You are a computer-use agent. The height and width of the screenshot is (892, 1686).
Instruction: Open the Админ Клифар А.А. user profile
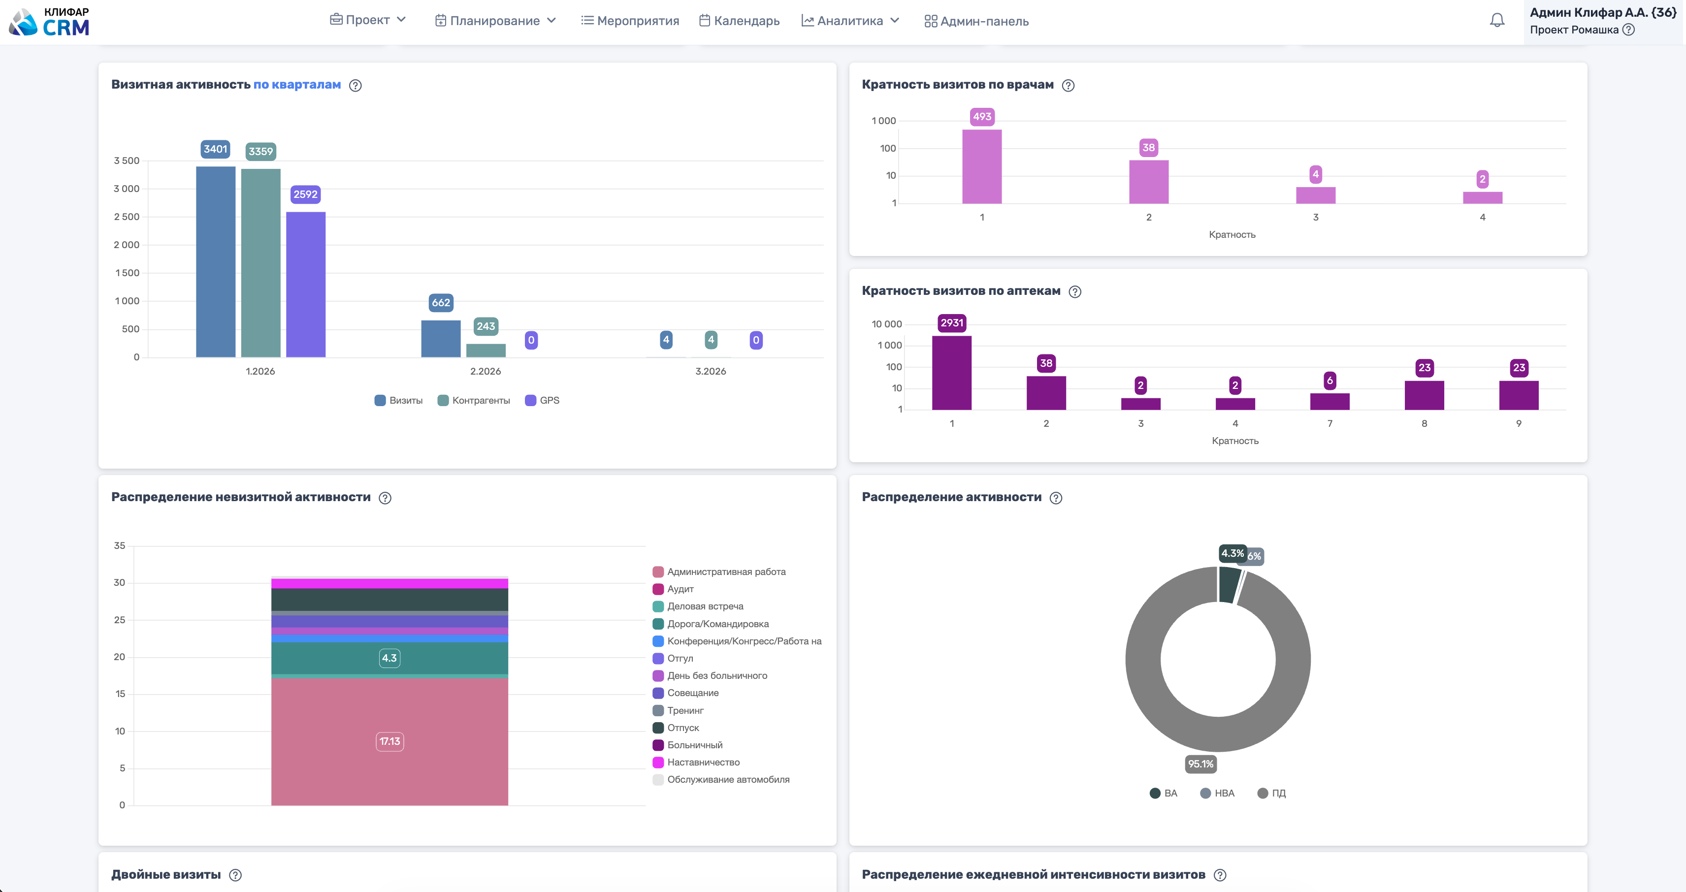1603,12
